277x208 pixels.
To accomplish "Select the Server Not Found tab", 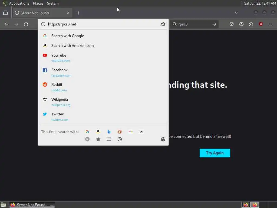I will (x=42, y=13).
